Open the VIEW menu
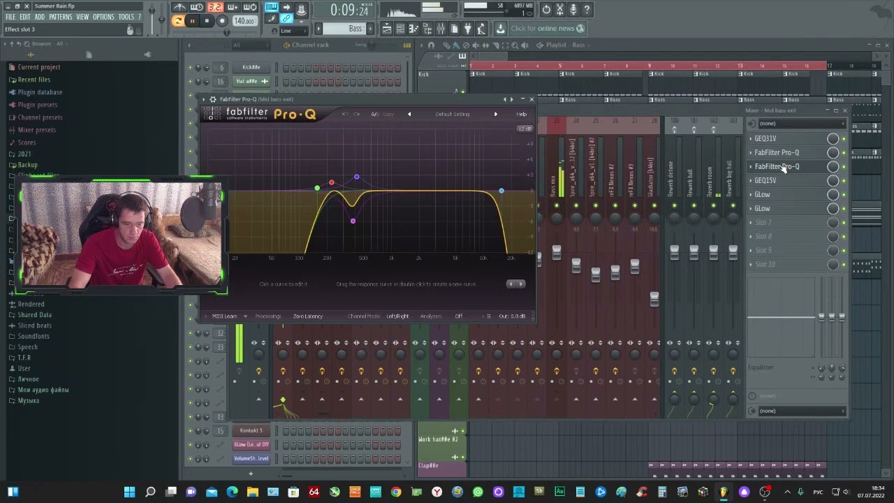 tap(82, 17)
